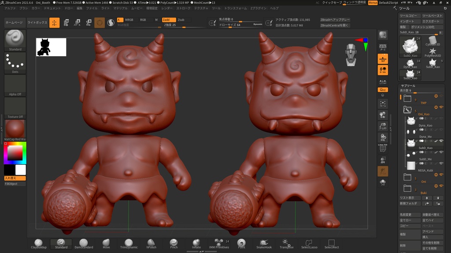This screenshot has height=253, width=451.
Task: Pick the SelectRect tool
Action: coord(331,244)
